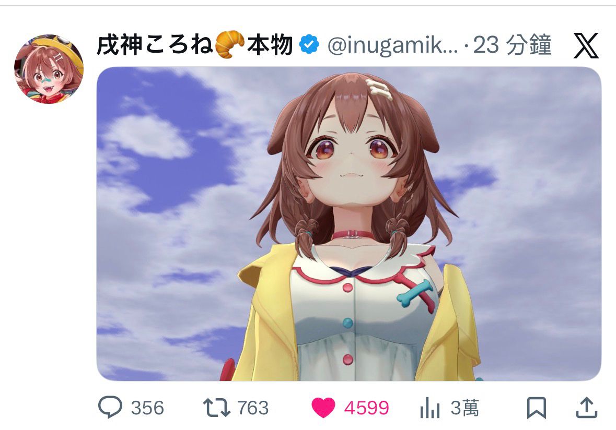Click the 3萬 views count
Screen dimensions: 616x430
coord(465,408)
